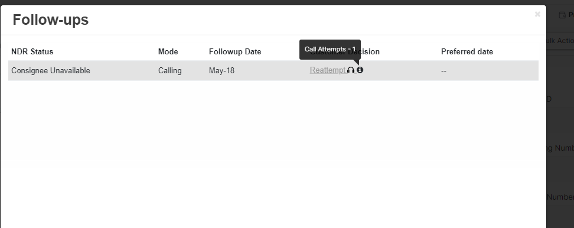Click the headphones call recording icon

tap(351, 70)
